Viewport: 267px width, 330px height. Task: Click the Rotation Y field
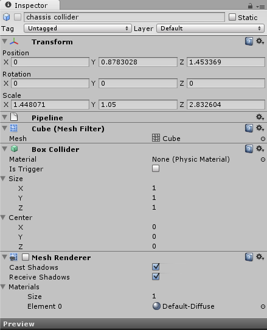point(138,83)
